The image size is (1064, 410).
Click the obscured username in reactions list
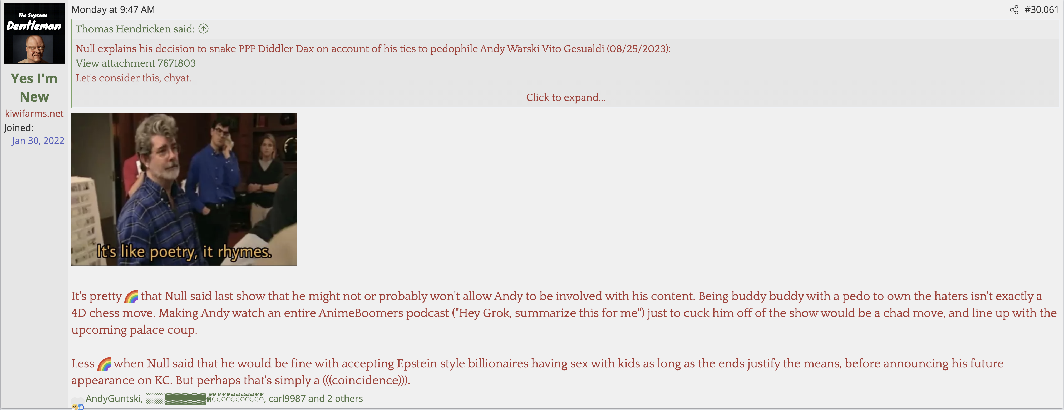205,398
